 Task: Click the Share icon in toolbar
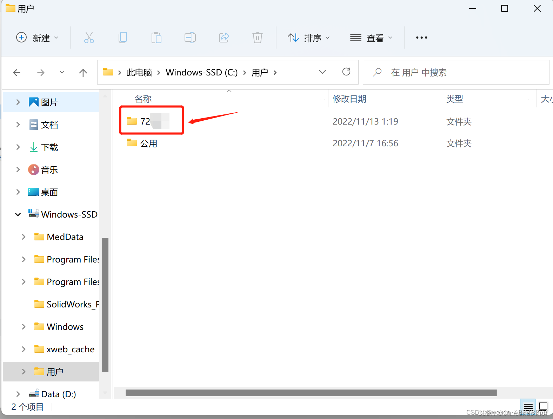pos(224,38)
